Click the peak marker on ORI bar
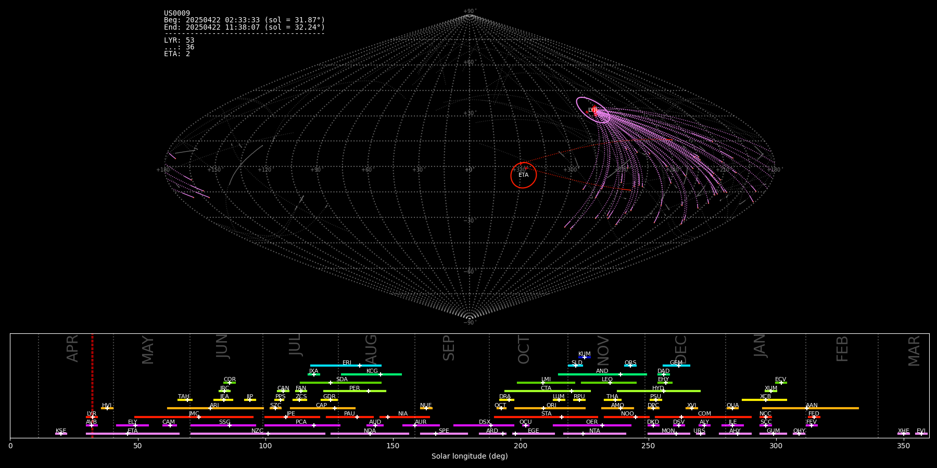The image size is (937, 468). pyautogui.click(x=543, y=408)
